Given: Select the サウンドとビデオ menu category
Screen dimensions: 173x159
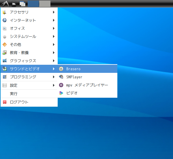Looking at the screenshot, I should point(29,69).
